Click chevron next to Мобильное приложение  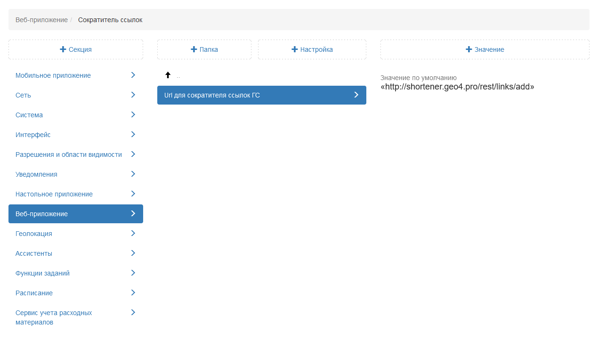click(x=133, y=75)
